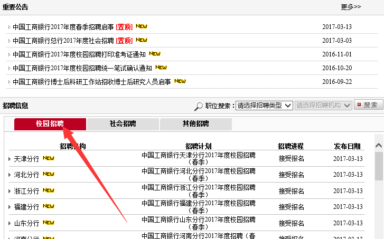Click the NEW badge beside 福建分行
This screenshot has height=239, width=384.
click(48, 206)
